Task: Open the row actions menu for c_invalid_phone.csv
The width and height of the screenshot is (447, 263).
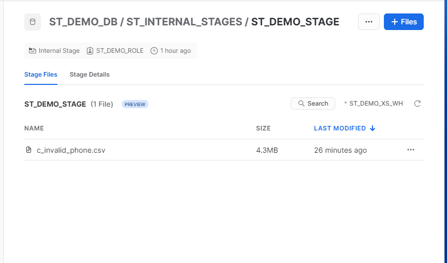Action: pos(411,150)
